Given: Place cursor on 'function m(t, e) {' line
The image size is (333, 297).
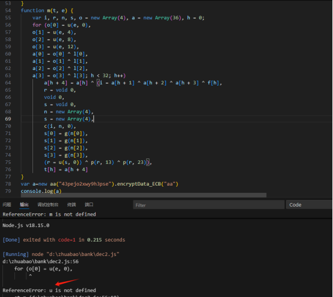Looking at the screenshot, I should click(x=47, y=10).
